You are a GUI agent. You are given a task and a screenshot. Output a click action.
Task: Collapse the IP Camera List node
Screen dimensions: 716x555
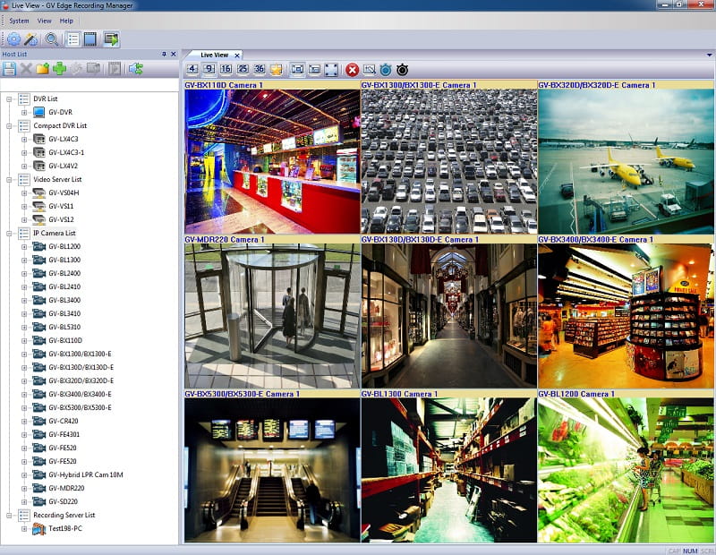tap(10, 233)
